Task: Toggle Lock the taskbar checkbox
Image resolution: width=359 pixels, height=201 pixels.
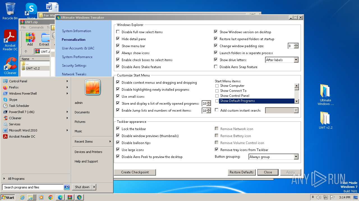Action: click(x=118, y=129)
